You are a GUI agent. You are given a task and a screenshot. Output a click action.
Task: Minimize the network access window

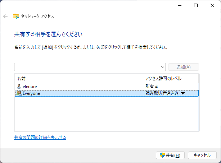pos(179,5)
